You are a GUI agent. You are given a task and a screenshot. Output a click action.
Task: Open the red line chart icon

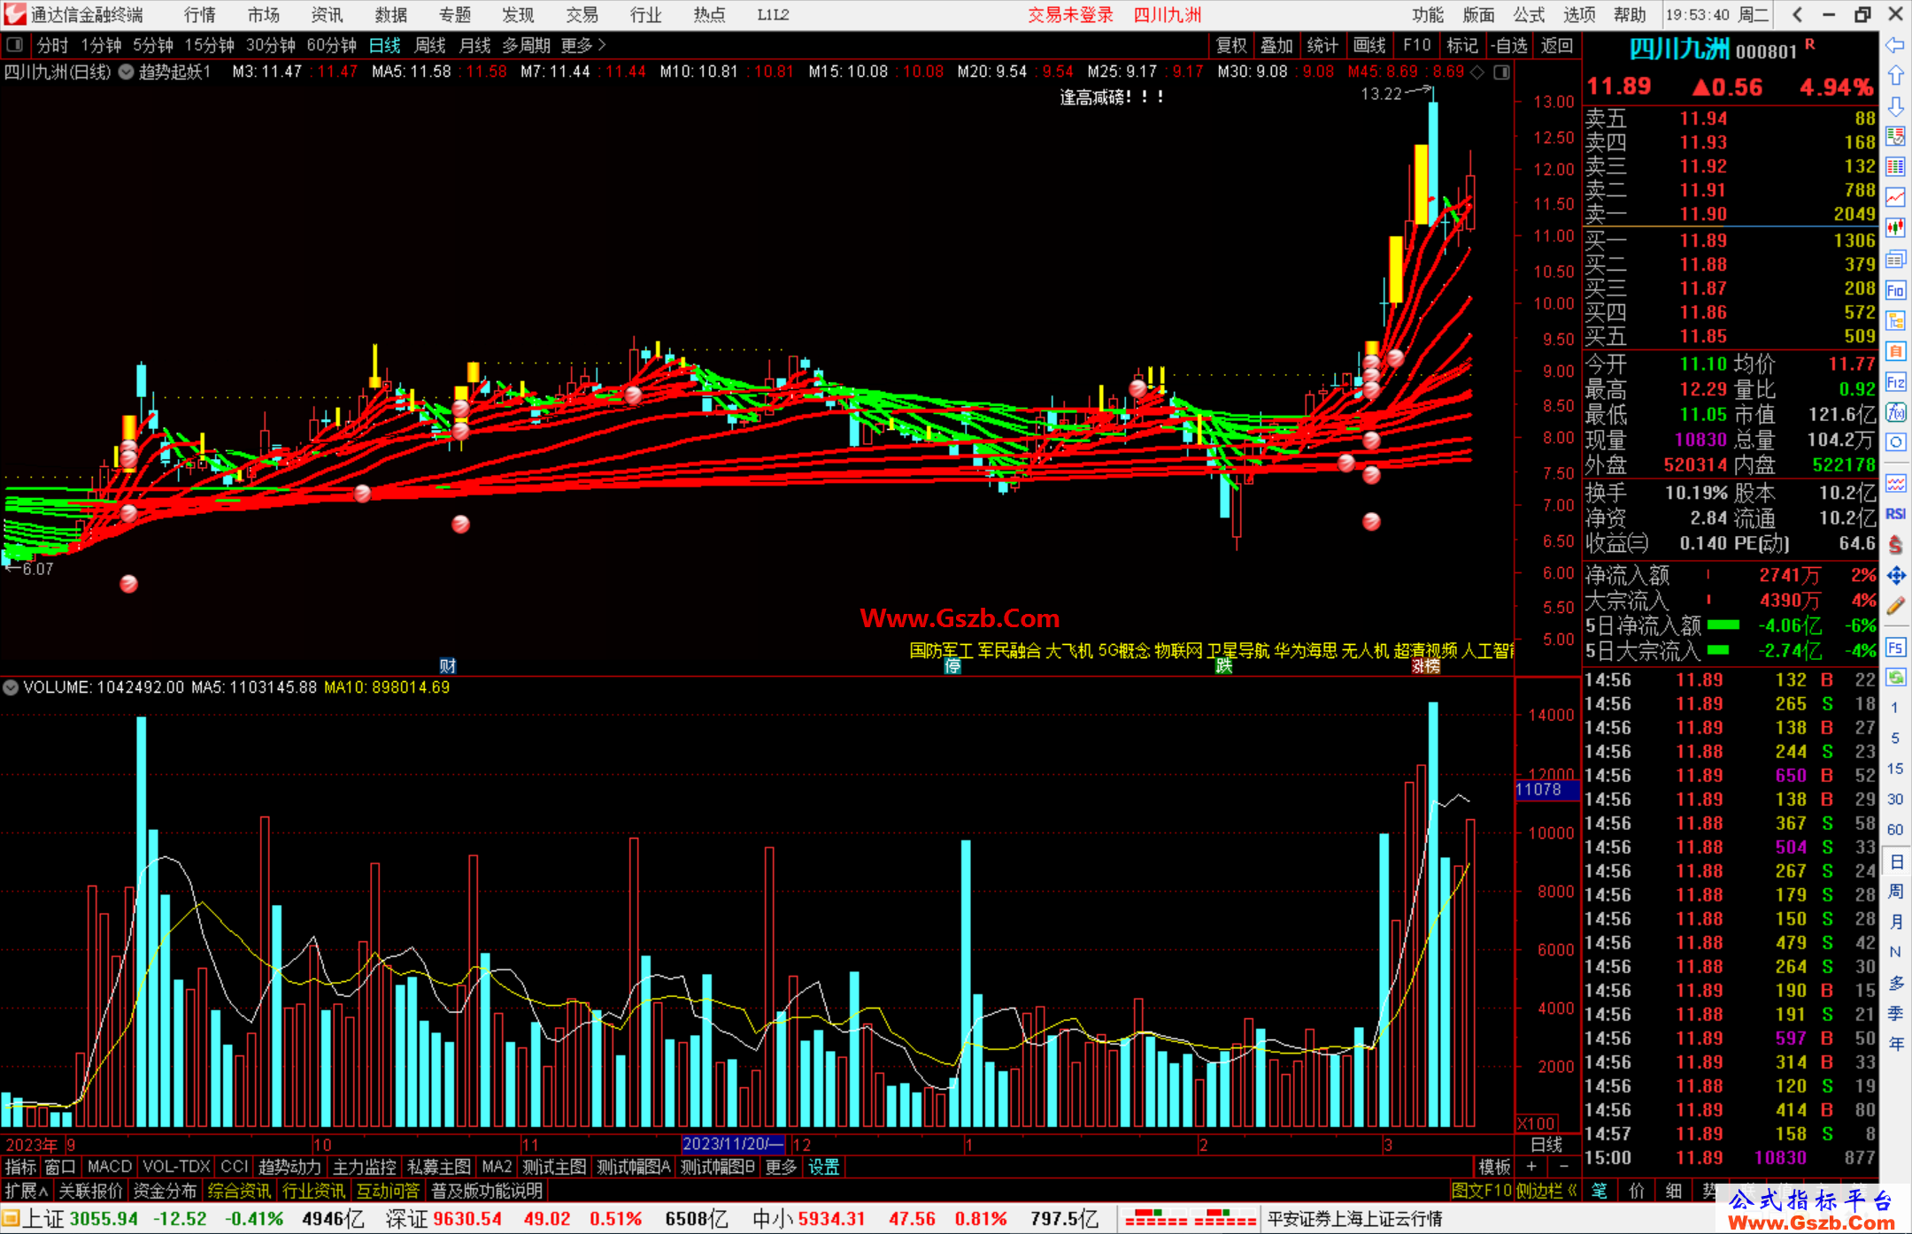(1895, 197)
